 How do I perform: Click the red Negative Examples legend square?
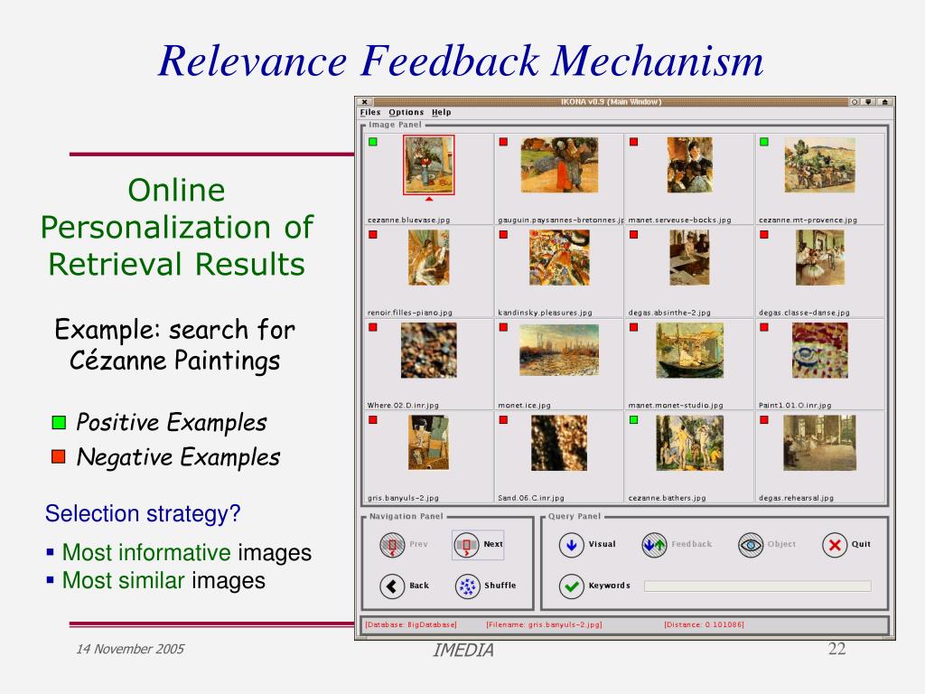[x=59, y=456]
